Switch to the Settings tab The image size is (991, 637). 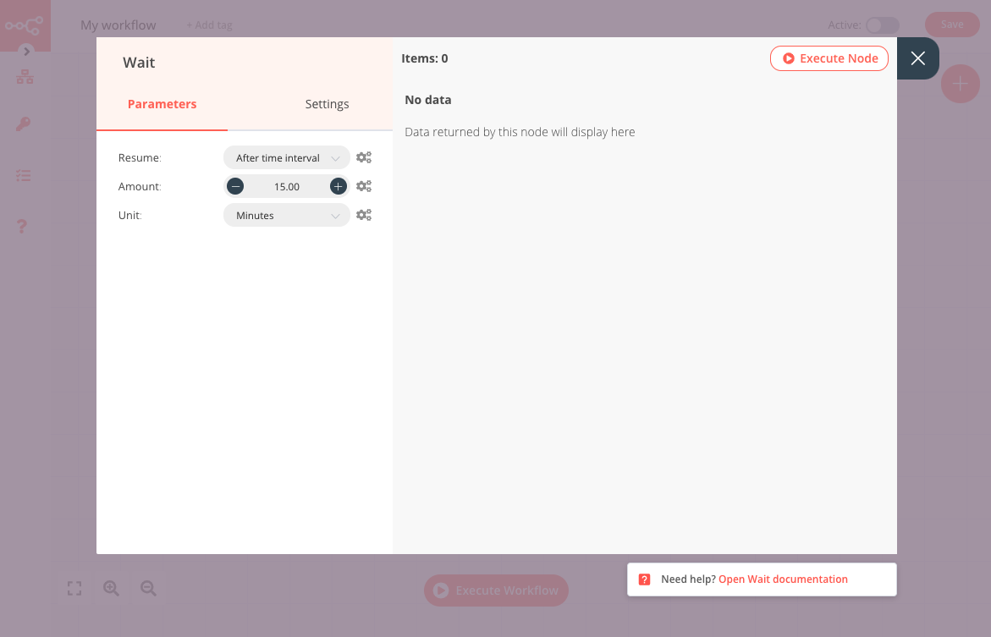pos(327,104)
